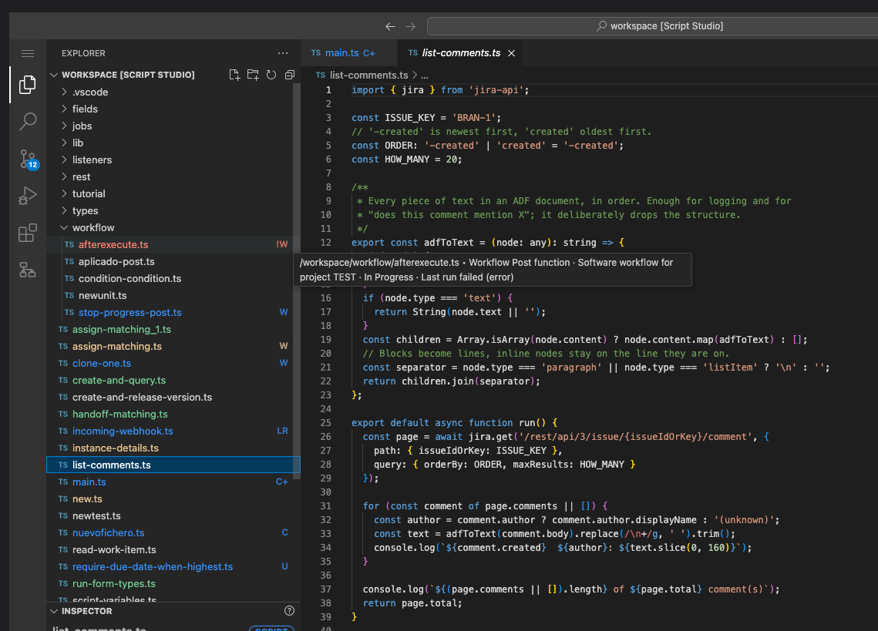The image size is (878, 631).
Task: Toggle the hamburger application menu
Action: (28, 54)
